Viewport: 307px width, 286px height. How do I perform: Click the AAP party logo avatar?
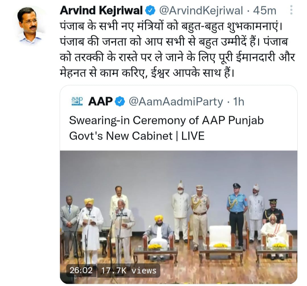pos(77,101)
